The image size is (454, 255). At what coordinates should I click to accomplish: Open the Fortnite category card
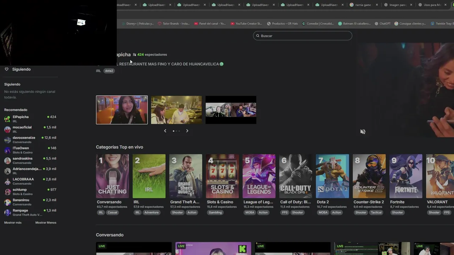coord(406,176)
